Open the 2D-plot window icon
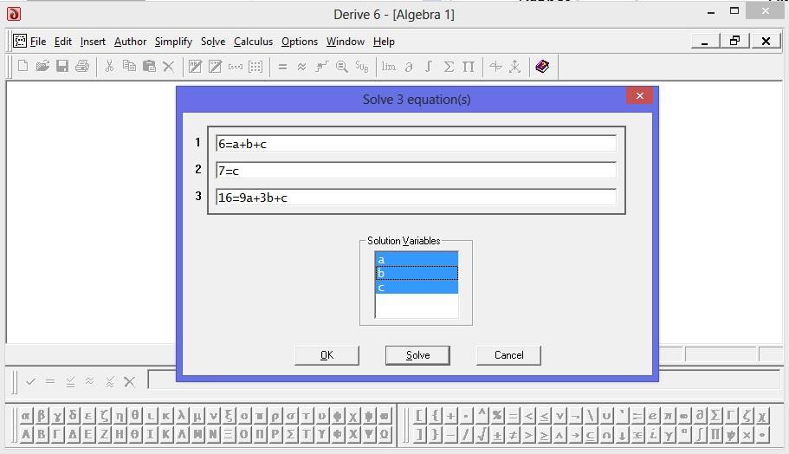789x454 pixels. coord(495,66)
